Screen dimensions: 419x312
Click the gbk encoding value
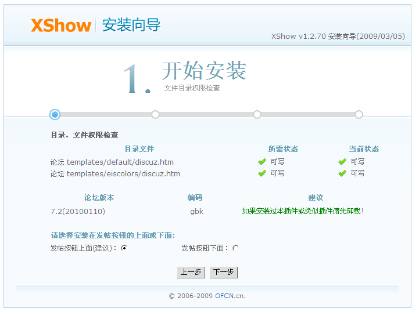click(x=196, y=212)
